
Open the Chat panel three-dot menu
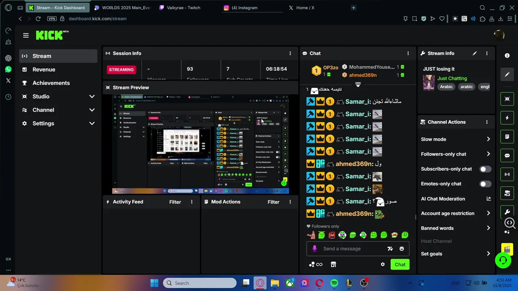(x=408, y=53)
